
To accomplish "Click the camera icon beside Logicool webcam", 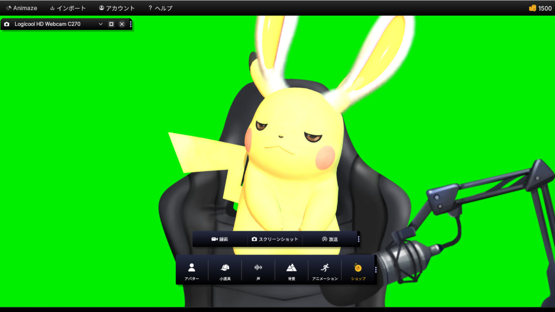I will (6, 24).
